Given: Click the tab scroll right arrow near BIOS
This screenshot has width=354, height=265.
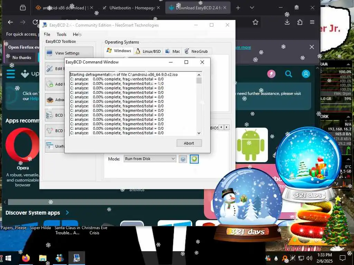Looking at the screenshot, I should [227, 127].
